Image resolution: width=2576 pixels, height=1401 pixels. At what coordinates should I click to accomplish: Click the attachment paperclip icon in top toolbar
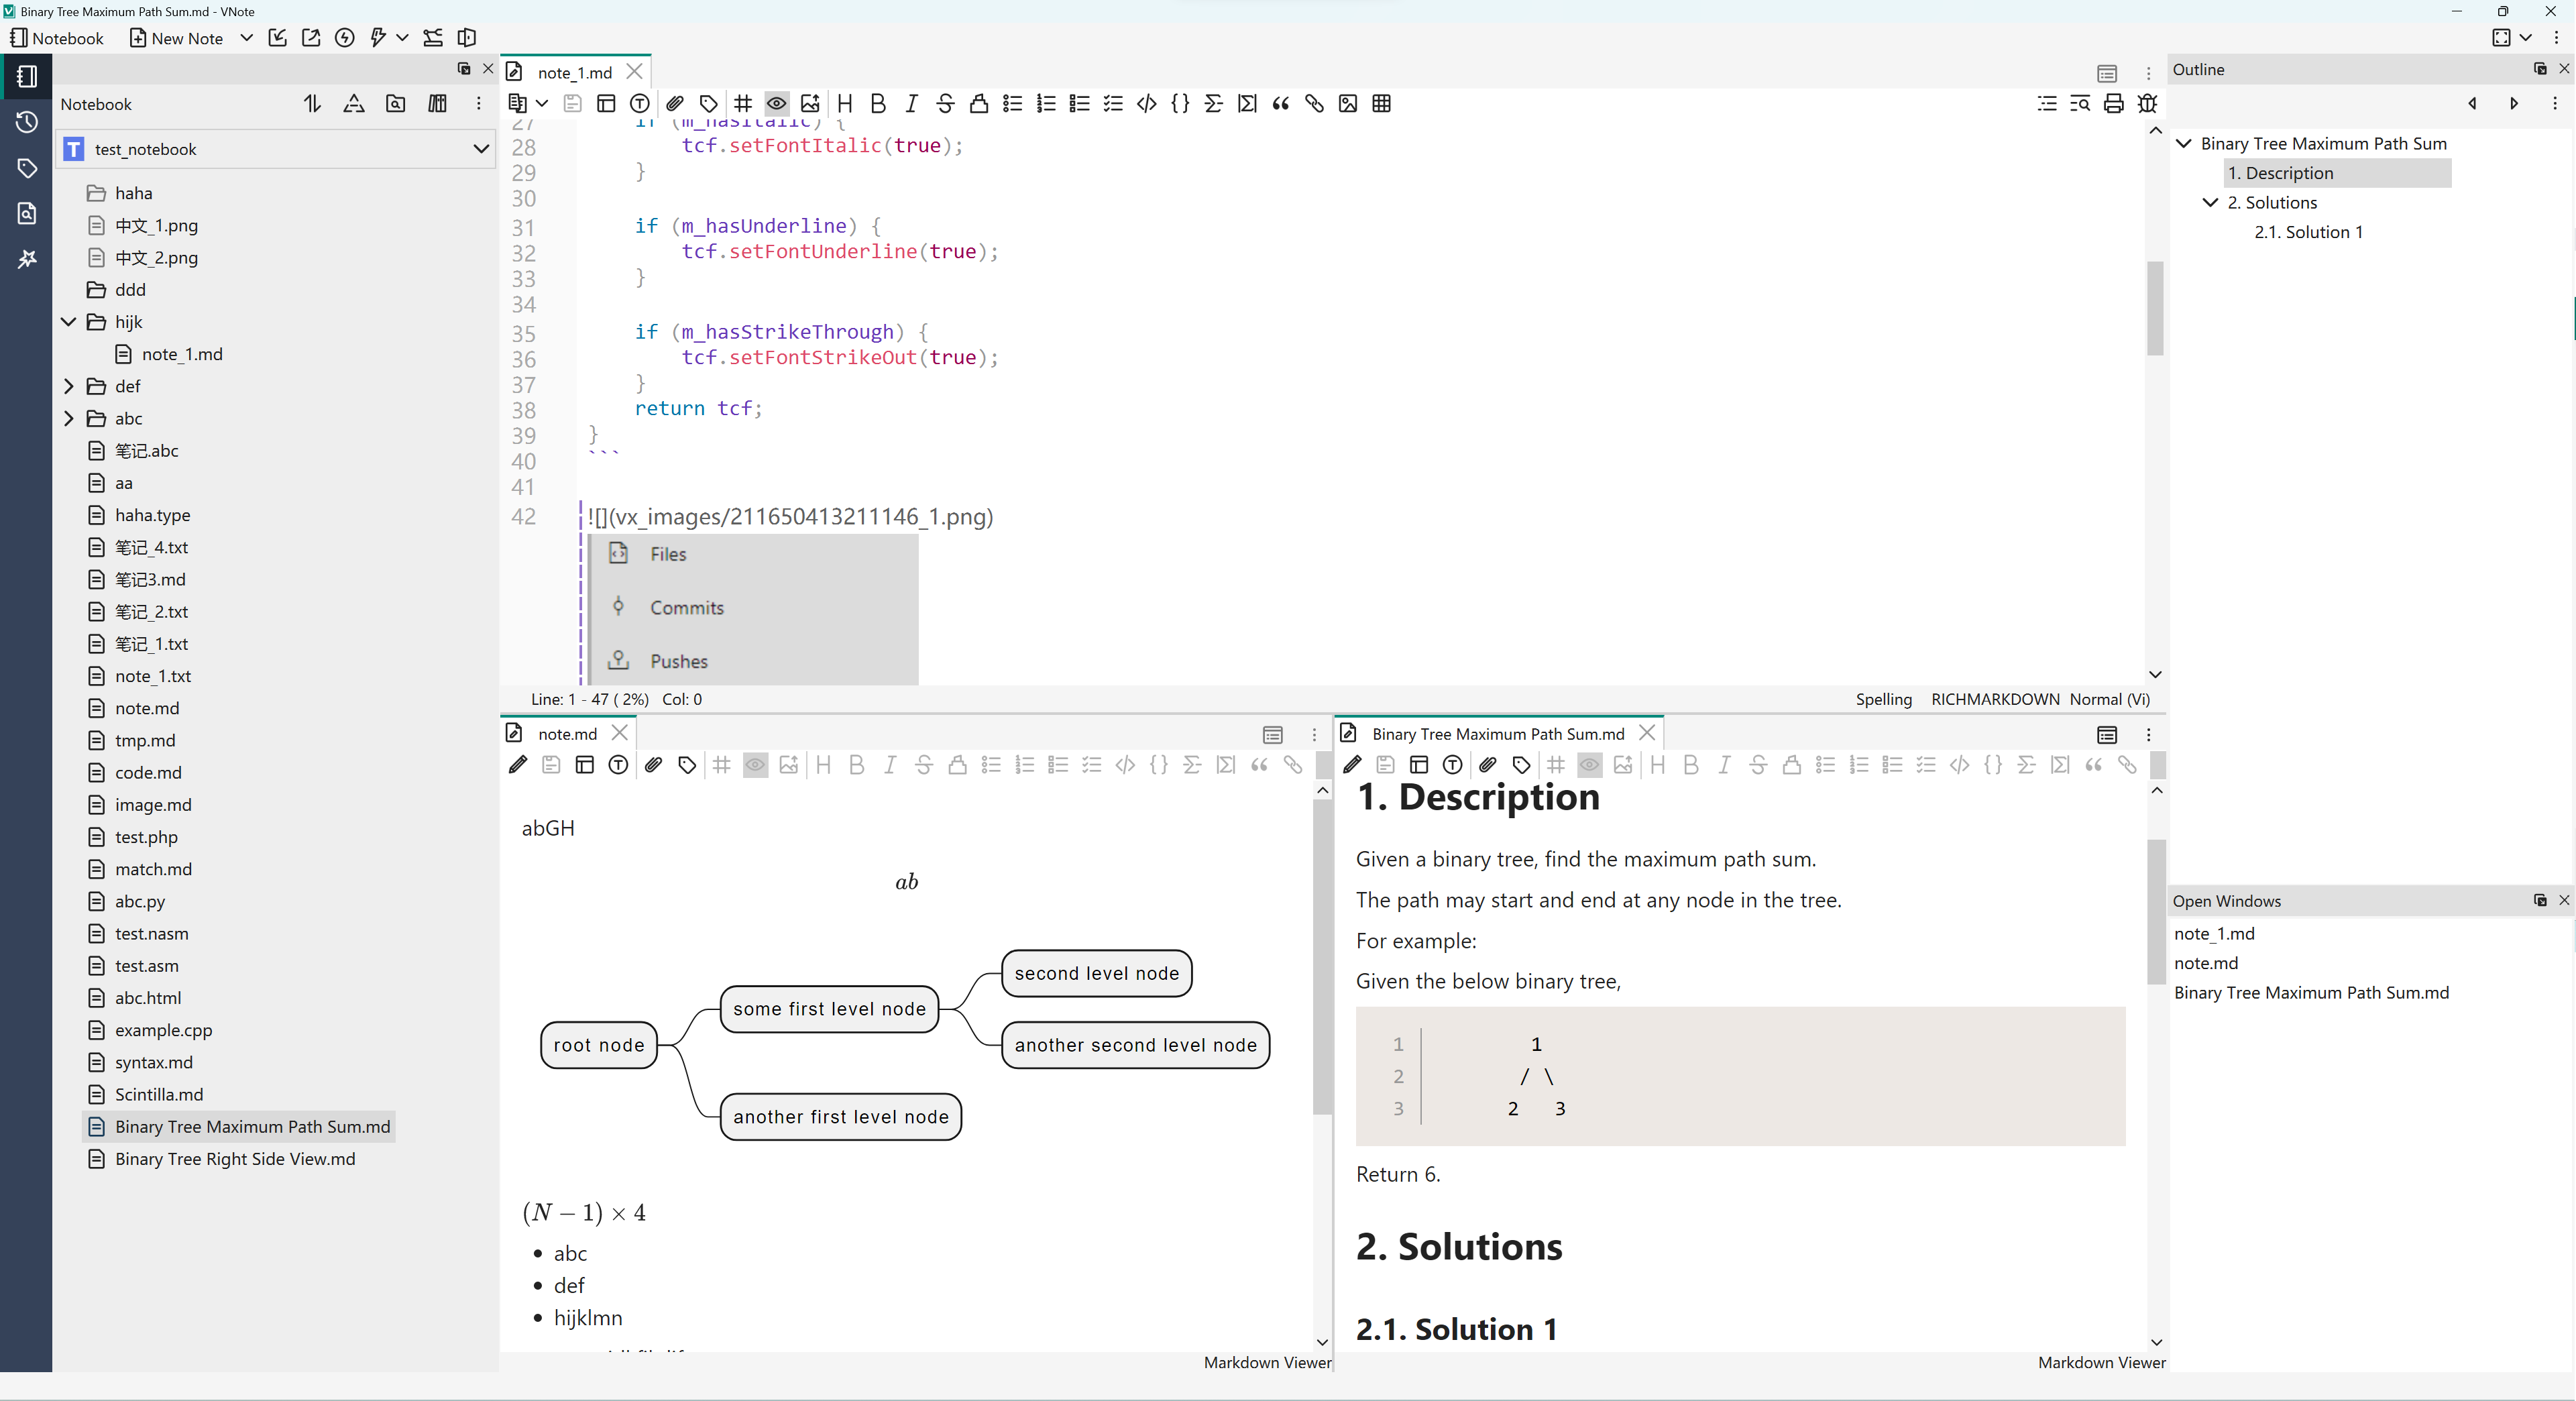[x=675, y=104]
